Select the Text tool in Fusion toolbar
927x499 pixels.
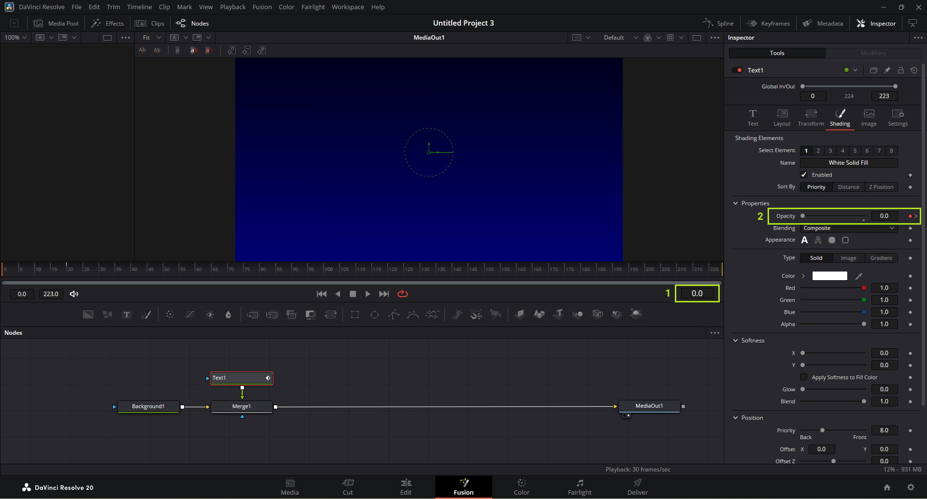click(x=127, y=314)
